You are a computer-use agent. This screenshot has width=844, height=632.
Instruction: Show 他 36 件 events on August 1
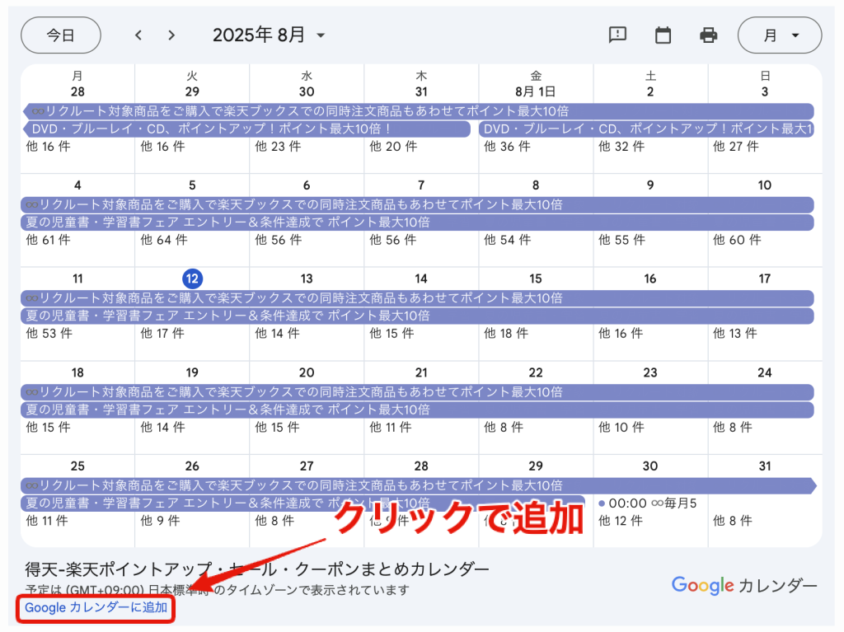(506, 147)
